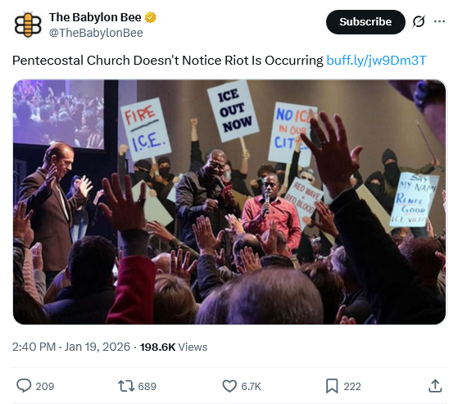Subscribe to The Babylon Bee

pos(365,22)
